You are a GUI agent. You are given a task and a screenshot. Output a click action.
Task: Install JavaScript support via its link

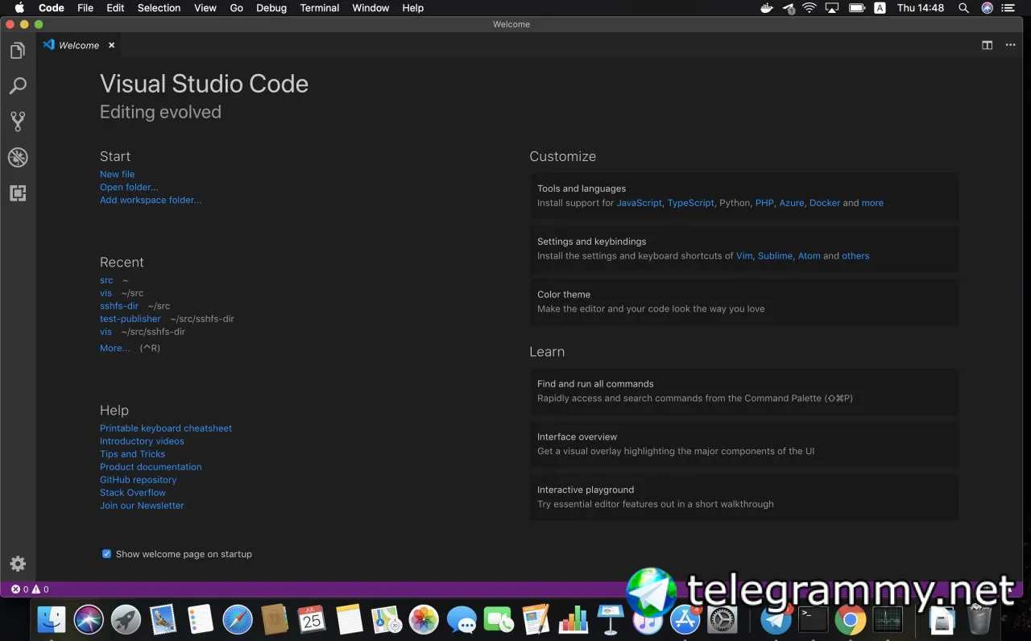click(x=640, y=203)
